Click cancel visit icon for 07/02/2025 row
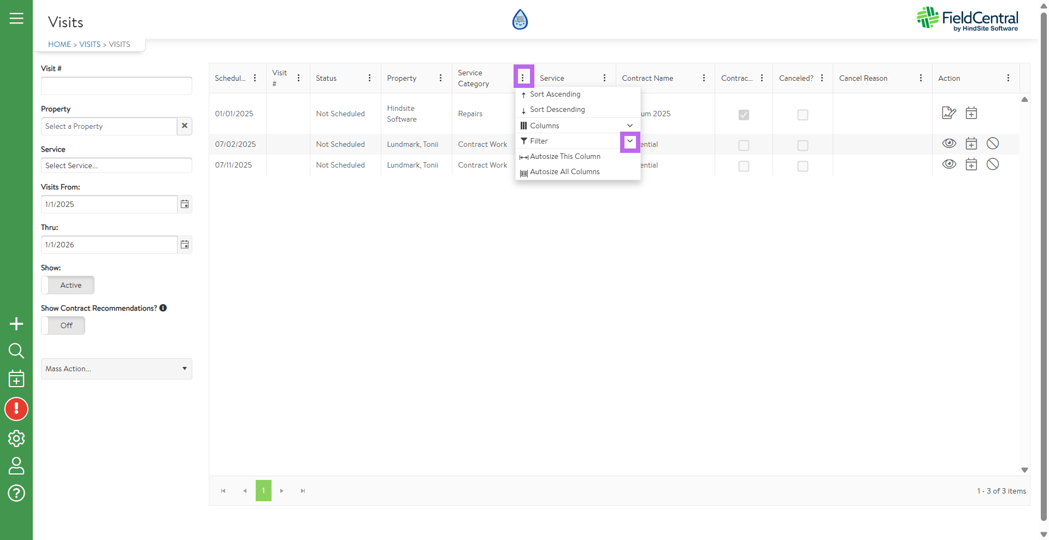The image size is (1049, 540). click(993, 144)
